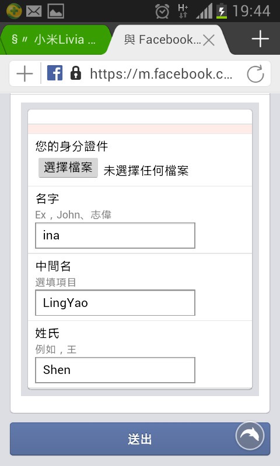Tap the battery charging indicator

click(222, 11)
